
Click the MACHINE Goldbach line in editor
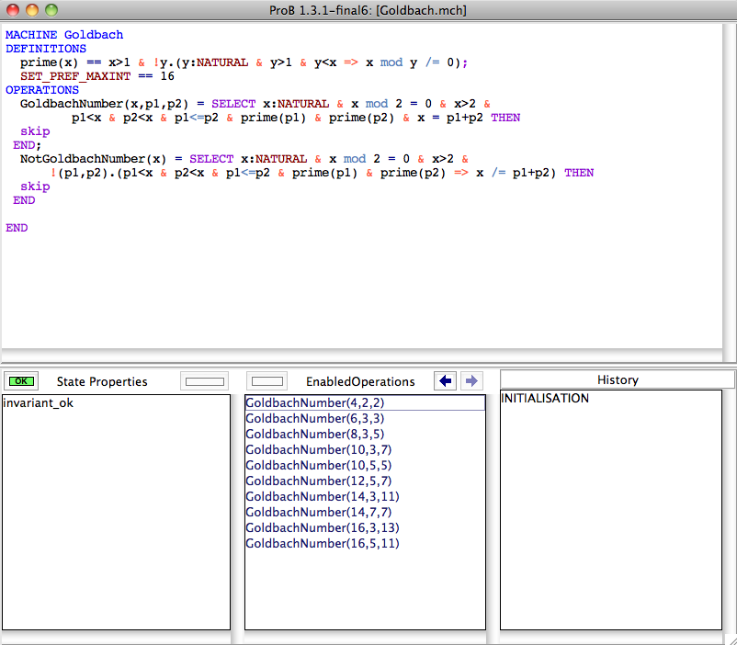pyautogui.click(x=64, y=35)
